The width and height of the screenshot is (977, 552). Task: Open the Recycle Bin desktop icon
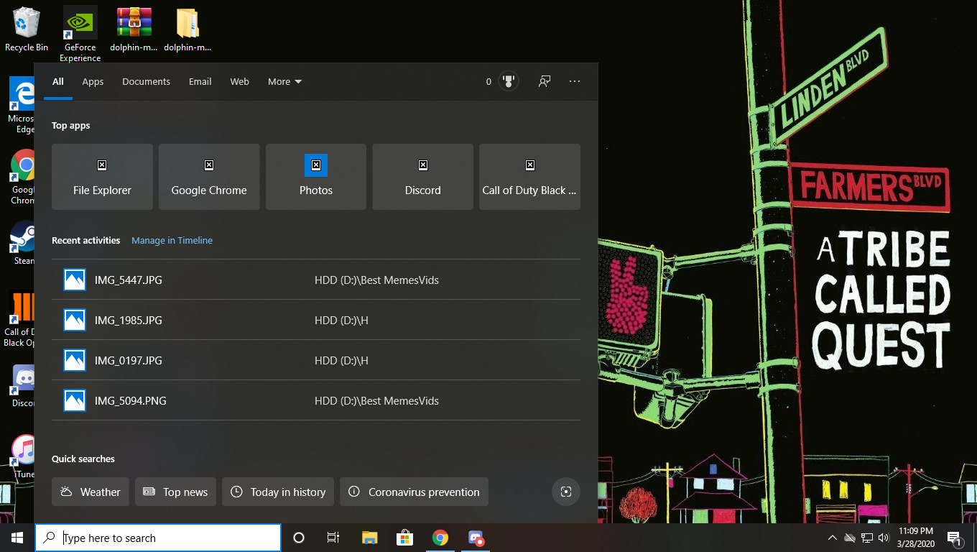(x=27, y=29)
